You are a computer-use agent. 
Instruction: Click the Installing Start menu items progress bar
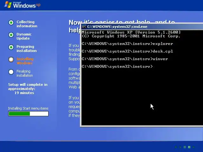pyautogui.click(x=28, y=114)
